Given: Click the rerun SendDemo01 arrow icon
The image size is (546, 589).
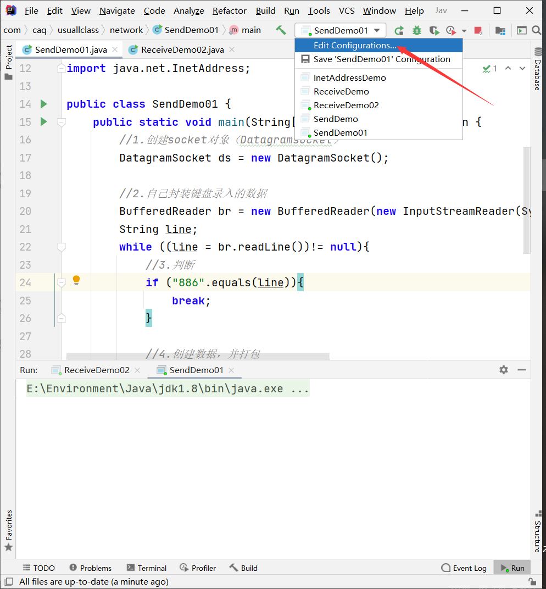Looking at the screenshot, I should (399, 30).
